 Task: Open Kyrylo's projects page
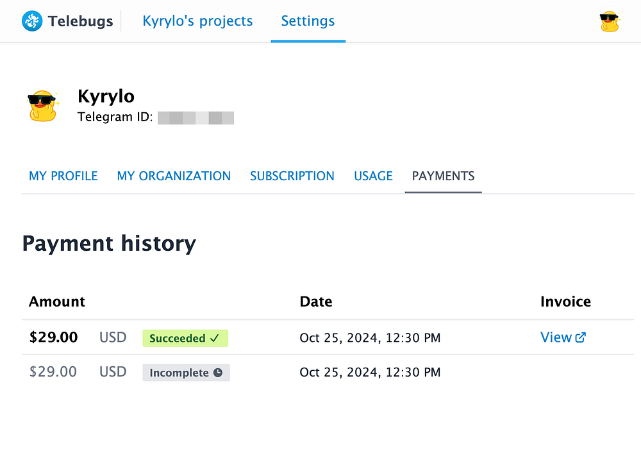197,21
